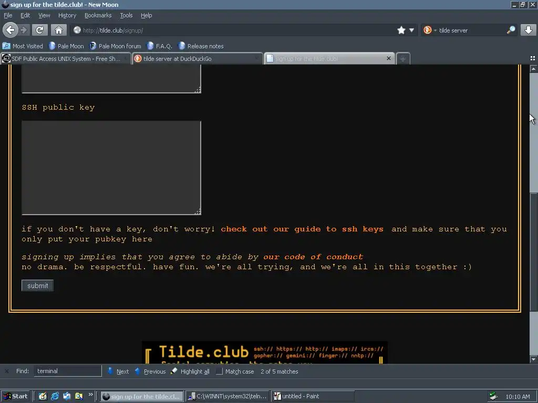Click sign up for the tilde.club taskbar button
Image resolution: width=538 pixels, height=403 pixels.
click(142, 396)
